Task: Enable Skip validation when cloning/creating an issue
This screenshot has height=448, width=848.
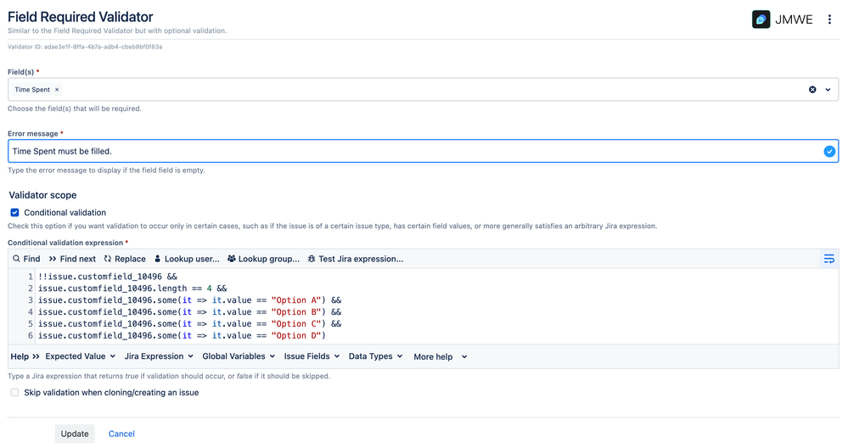Action: (14, 392)
